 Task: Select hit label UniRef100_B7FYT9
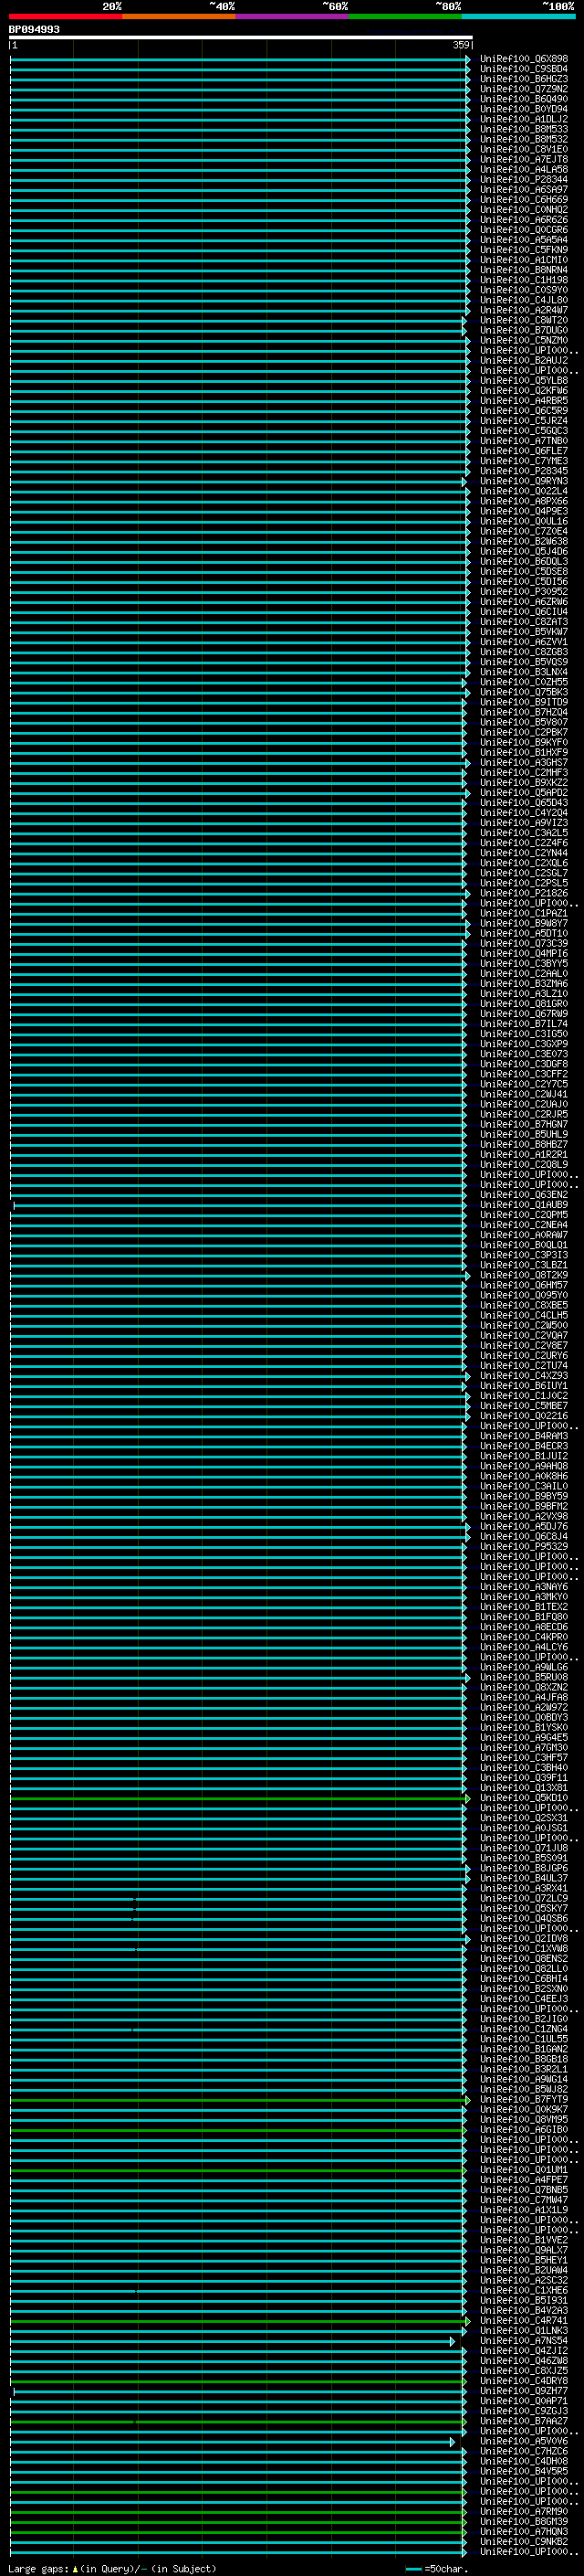coord(524,2100)
